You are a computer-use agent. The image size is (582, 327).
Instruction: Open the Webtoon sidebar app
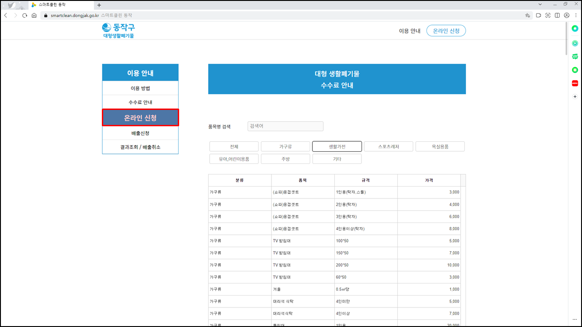(x=575, y=57)
